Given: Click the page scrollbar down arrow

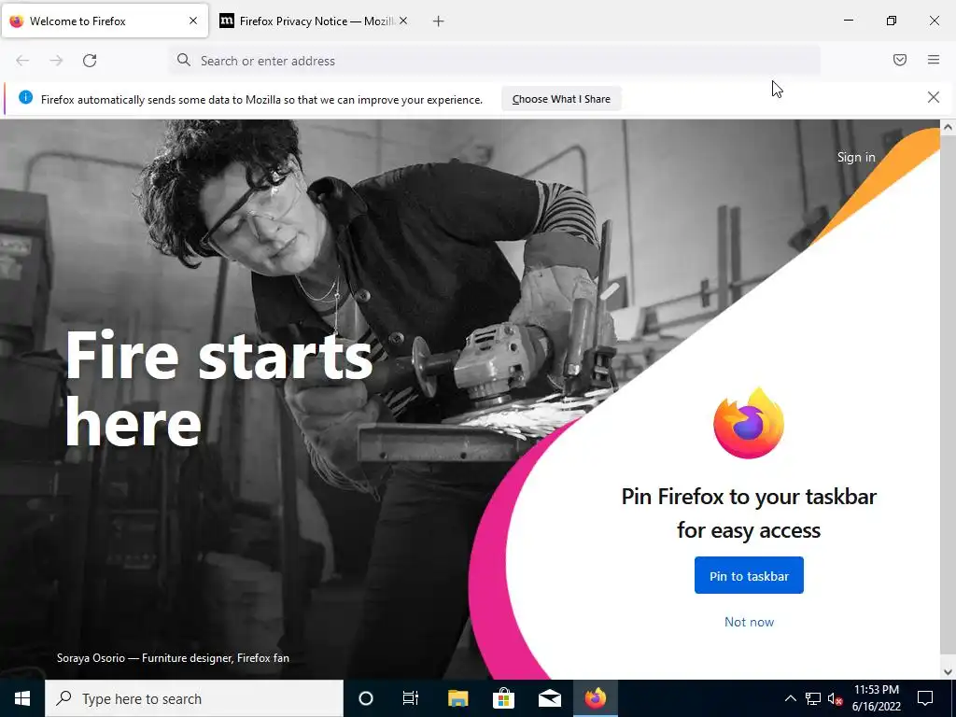Looking at the screenshot, I should 948,672.
